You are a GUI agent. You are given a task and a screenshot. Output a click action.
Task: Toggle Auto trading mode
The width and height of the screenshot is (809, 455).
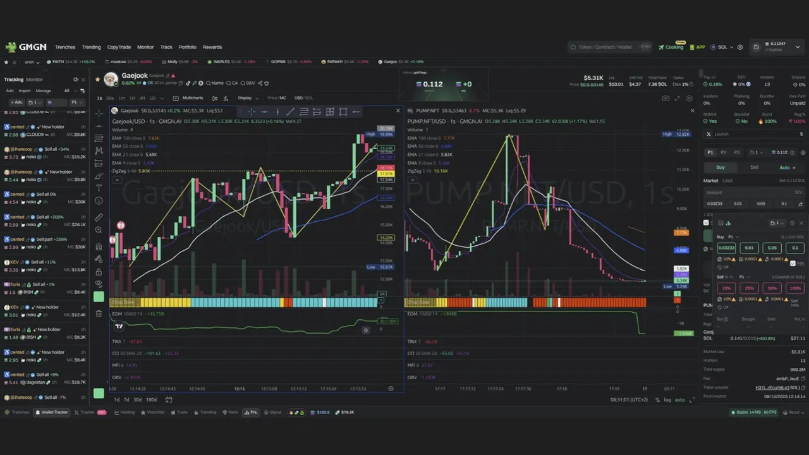click(788, 167)
